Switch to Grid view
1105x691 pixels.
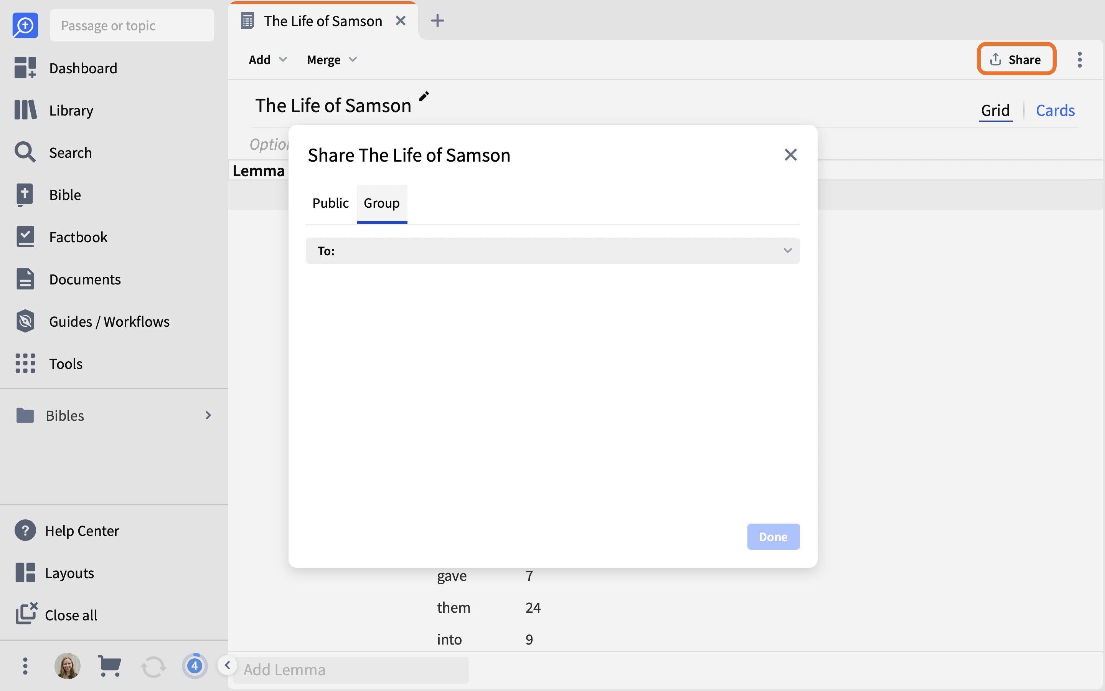coord(995,111)
